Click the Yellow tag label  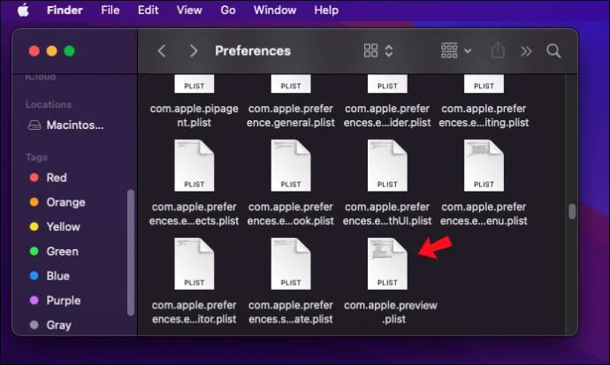click(x=63, y=226)
